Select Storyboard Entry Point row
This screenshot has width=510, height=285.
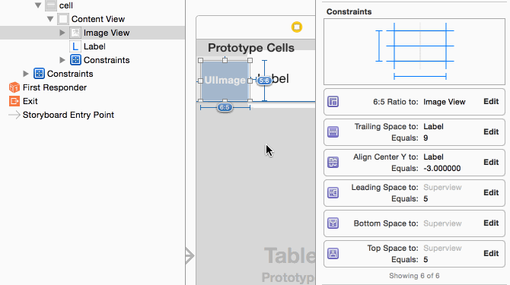pos(92,115)
